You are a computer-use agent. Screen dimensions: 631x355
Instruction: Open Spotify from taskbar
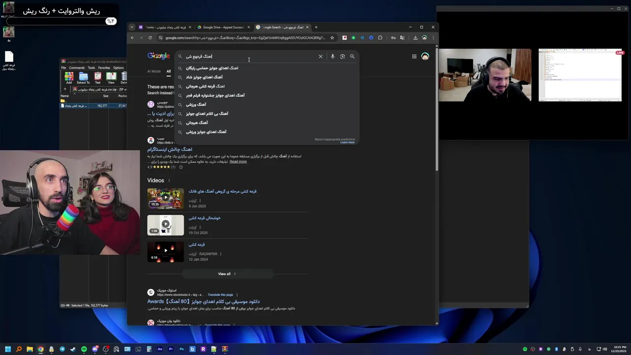click(x=84, y=349)
